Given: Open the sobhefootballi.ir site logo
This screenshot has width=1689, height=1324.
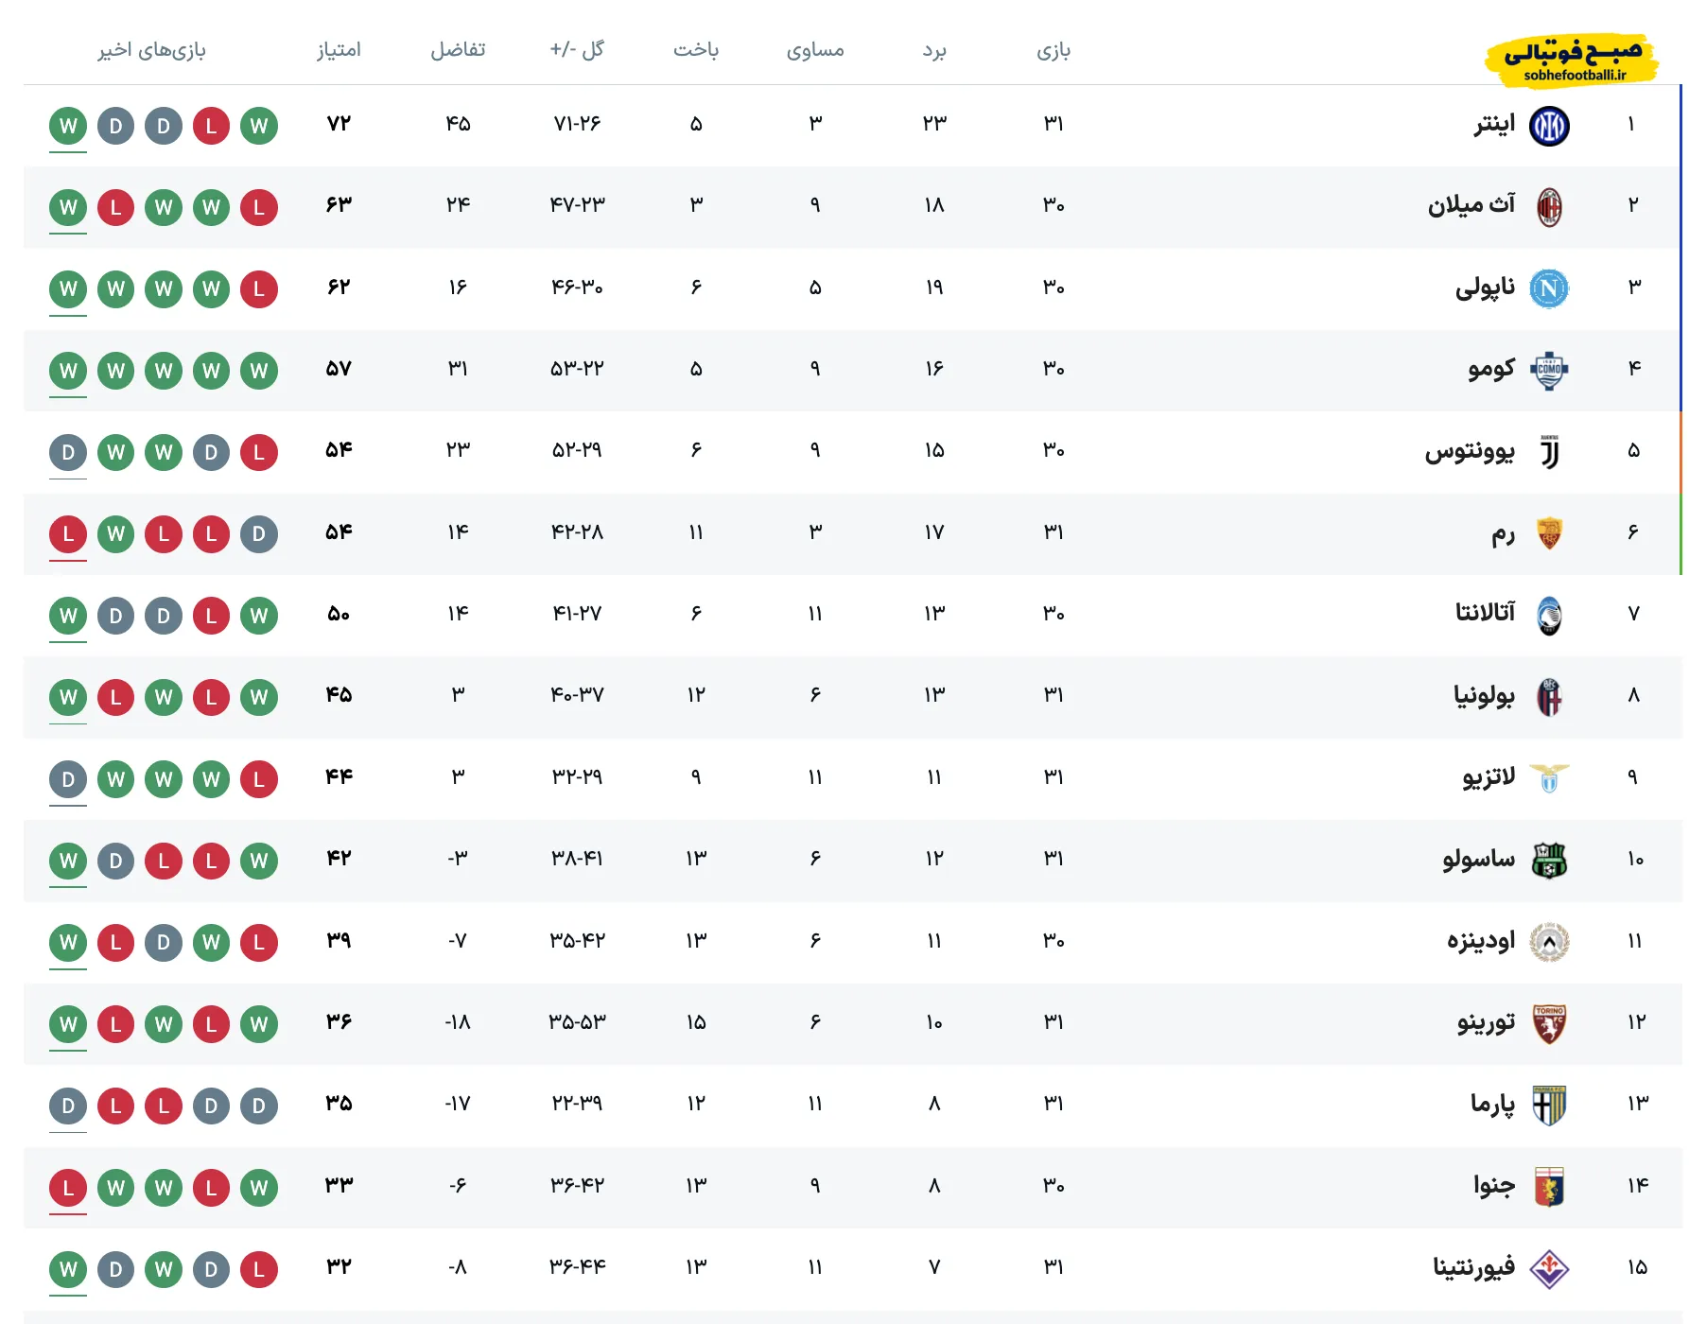Looking at the screenshot, I should point(1572,60).
